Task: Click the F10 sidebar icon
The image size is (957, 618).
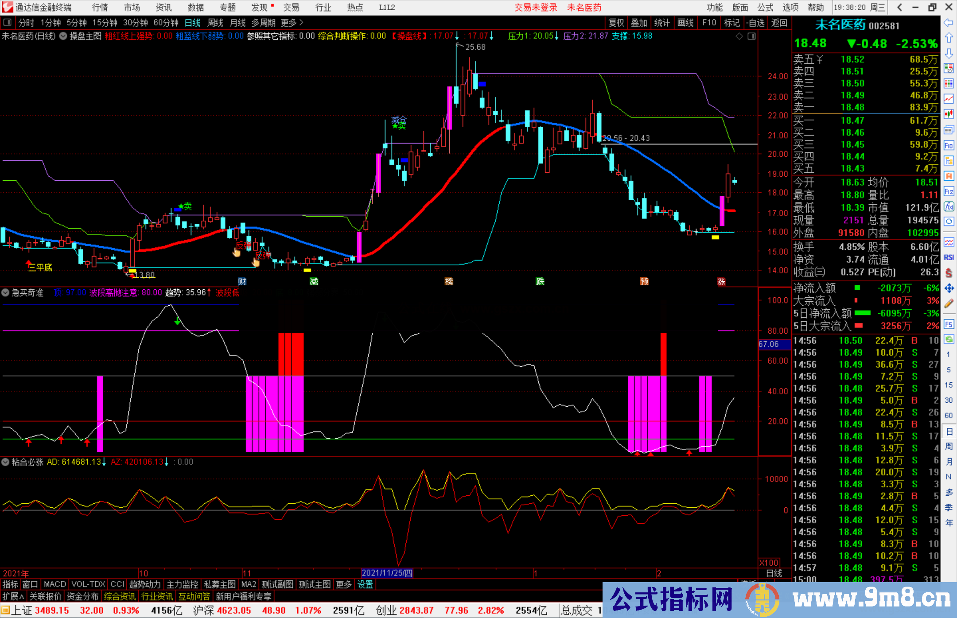Action: pyautogui.click(x=949, y=145)
